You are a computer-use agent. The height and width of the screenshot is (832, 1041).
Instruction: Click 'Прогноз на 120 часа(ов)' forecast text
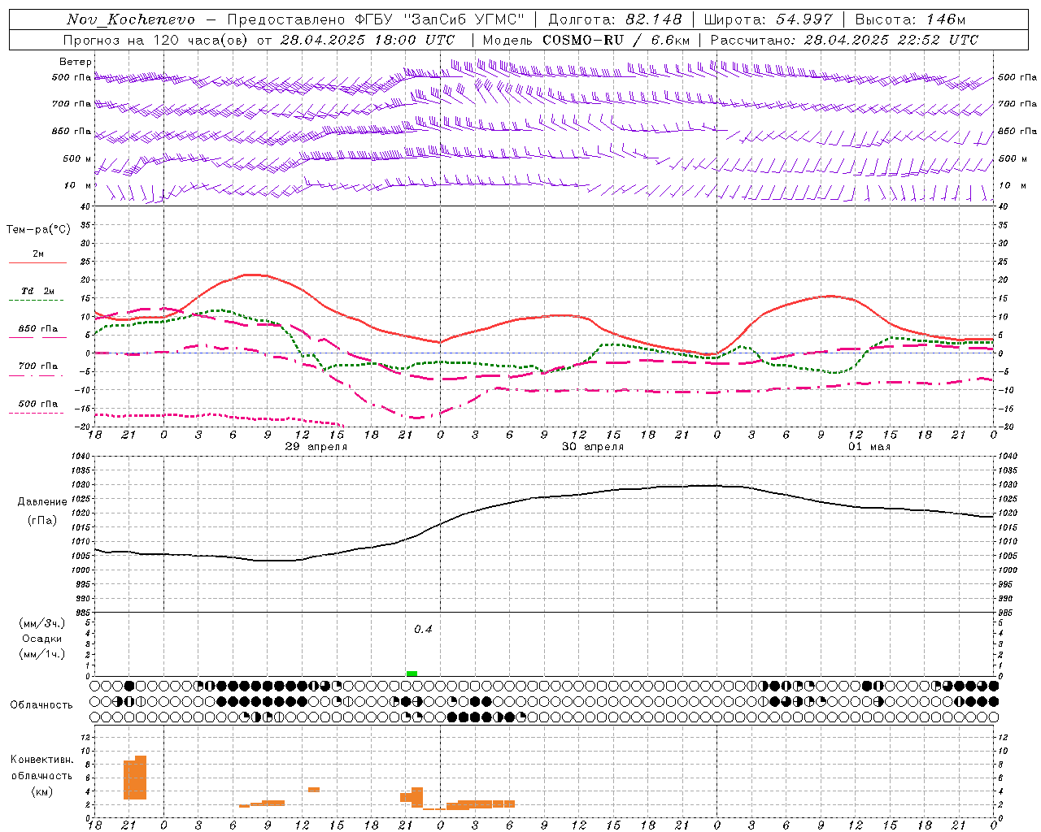(156, 40)
